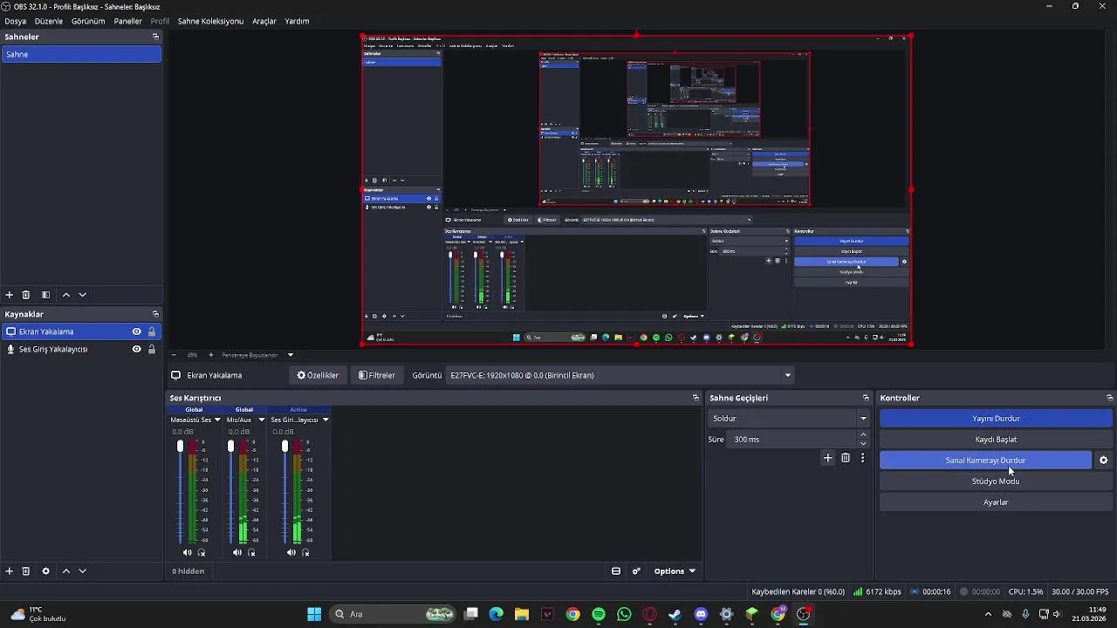Open Ayarlar settings
The height and width of the screenshot is (628, 1117).
click(x=996, y=502)
